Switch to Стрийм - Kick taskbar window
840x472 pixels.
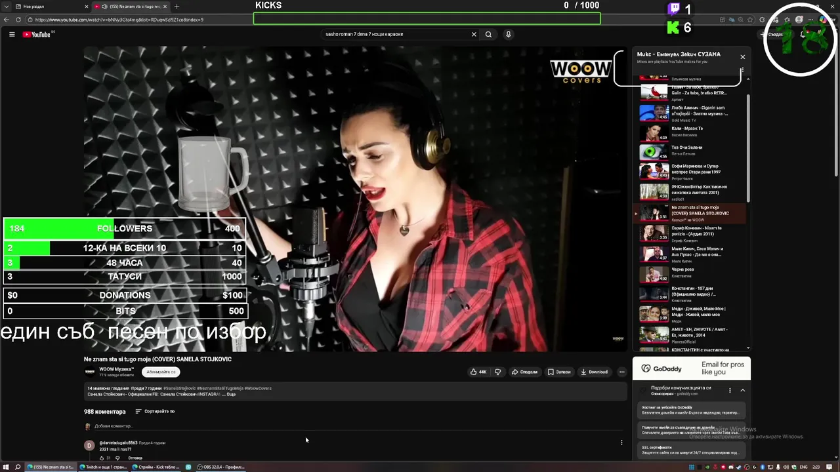click(x=156, y=467)
